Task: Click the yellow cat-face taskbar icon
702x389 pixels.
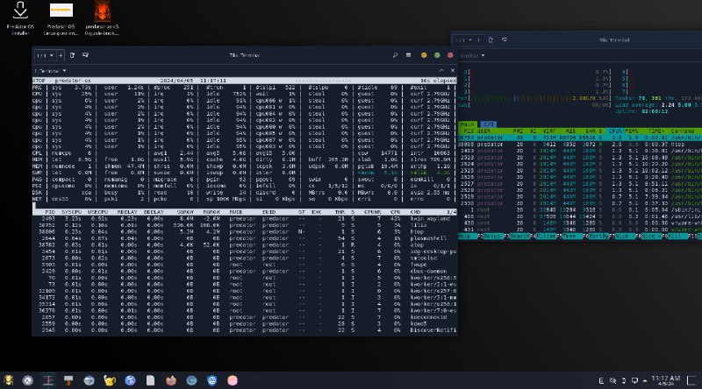Action: pyautogui.click(x=110, y=380)
